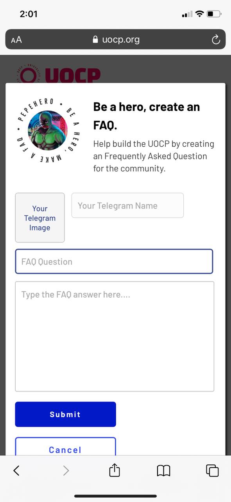Screen dimensions: 231x502
Task: Tap the AA reader text-size icon
Action: click(16, 40)
